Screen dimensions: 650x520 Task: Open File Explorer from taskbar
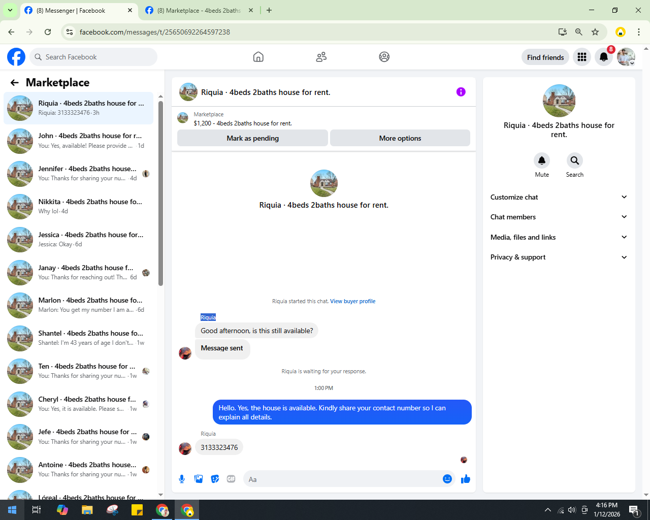(x=87, y=510)
